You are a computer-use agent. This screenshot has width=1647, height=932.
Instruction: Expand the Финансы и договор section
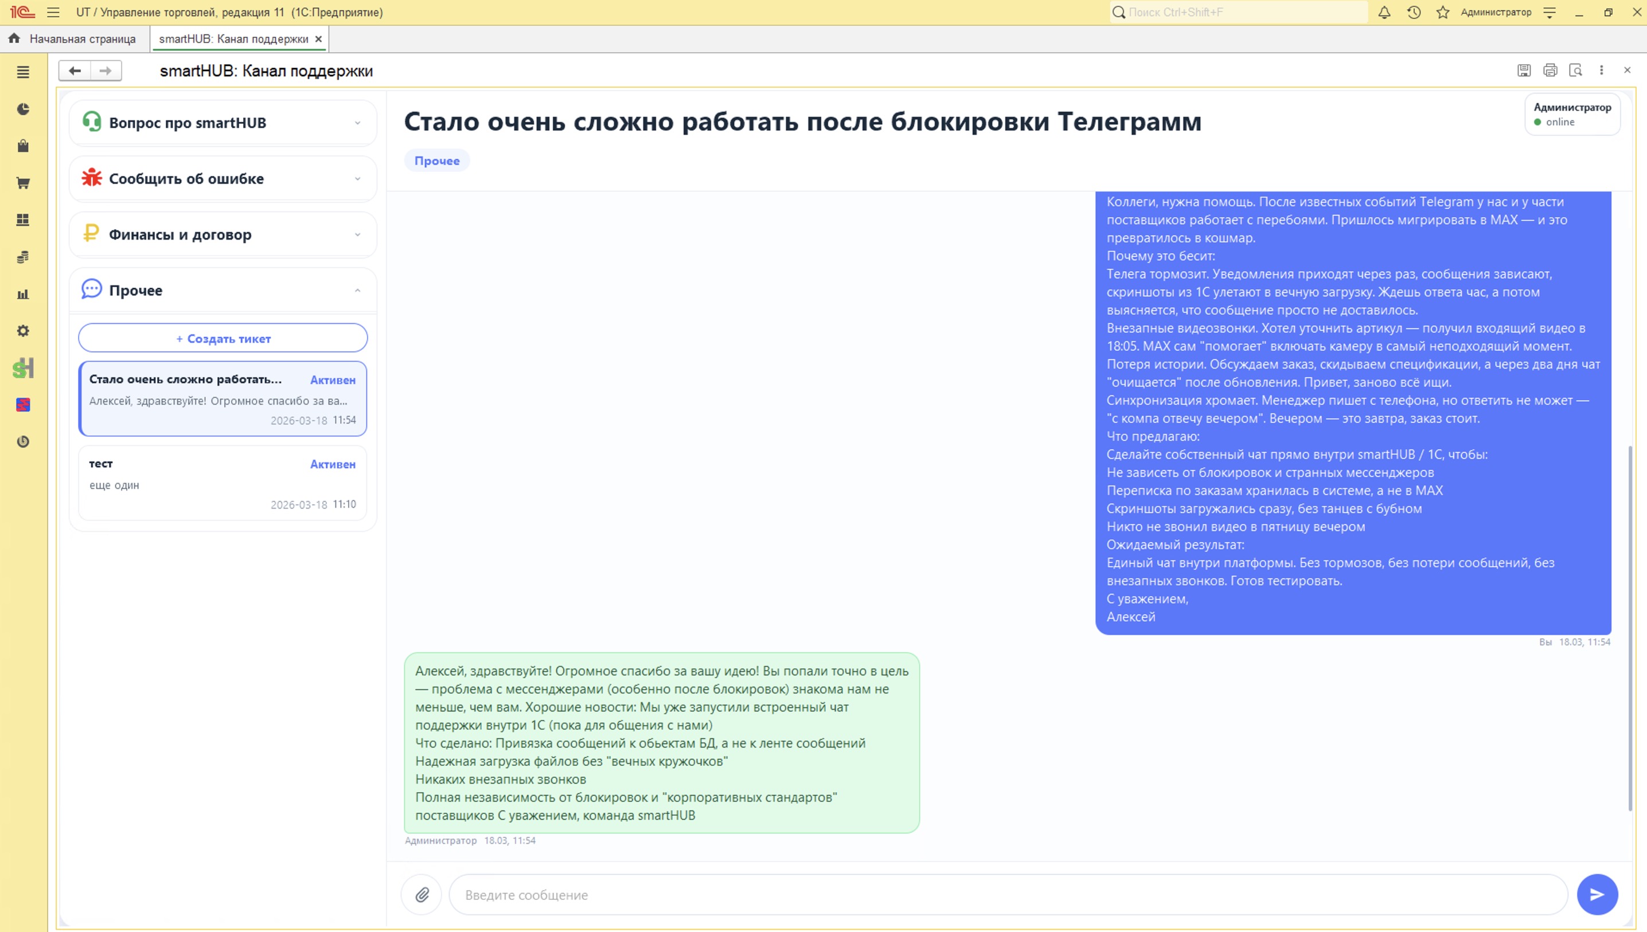tap(223, 234)
